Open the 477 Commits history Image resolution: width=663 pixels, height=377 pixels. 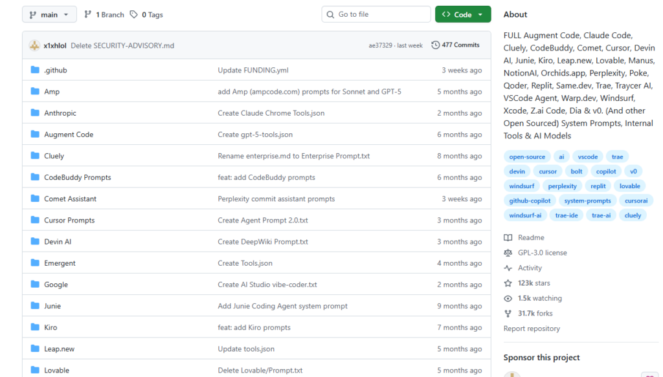click(x=455, y=45)
